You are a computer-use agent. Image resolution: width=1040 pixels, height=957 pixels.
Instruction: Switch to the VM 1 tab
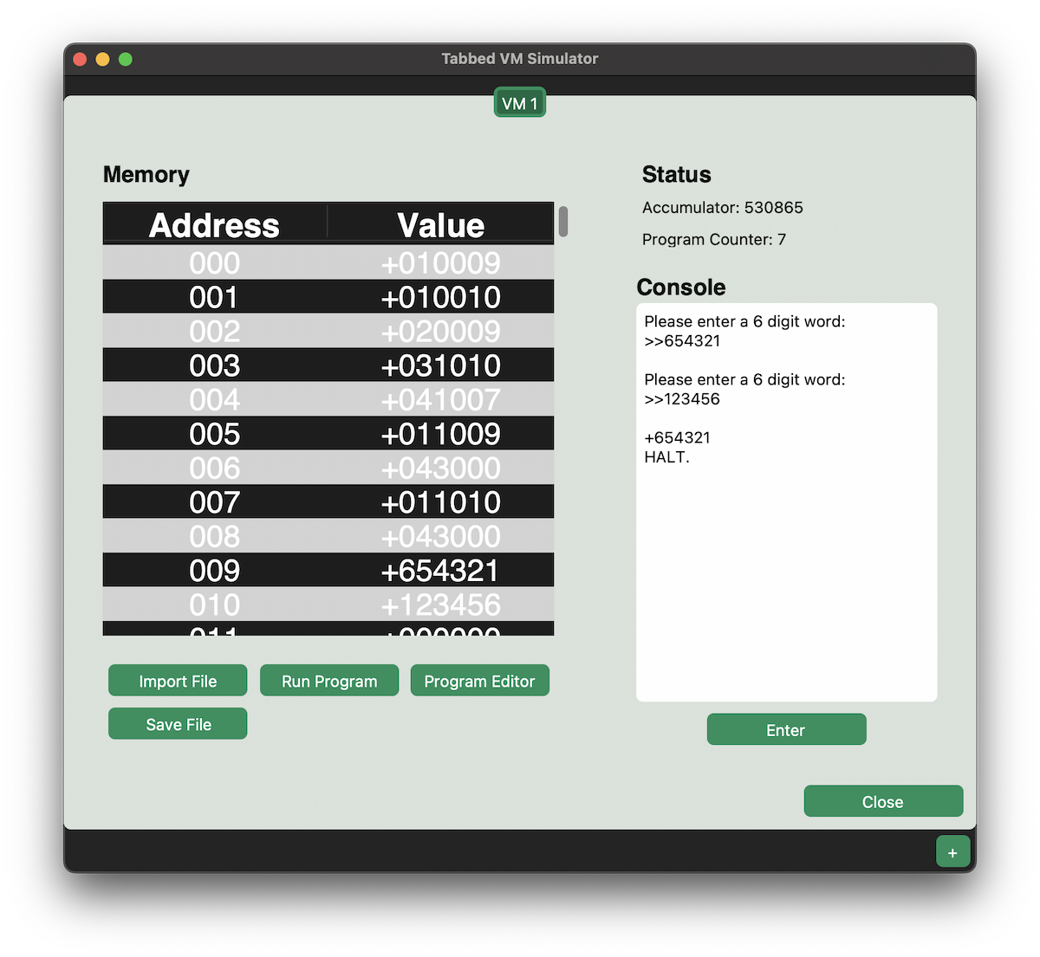tap(520, 103)
